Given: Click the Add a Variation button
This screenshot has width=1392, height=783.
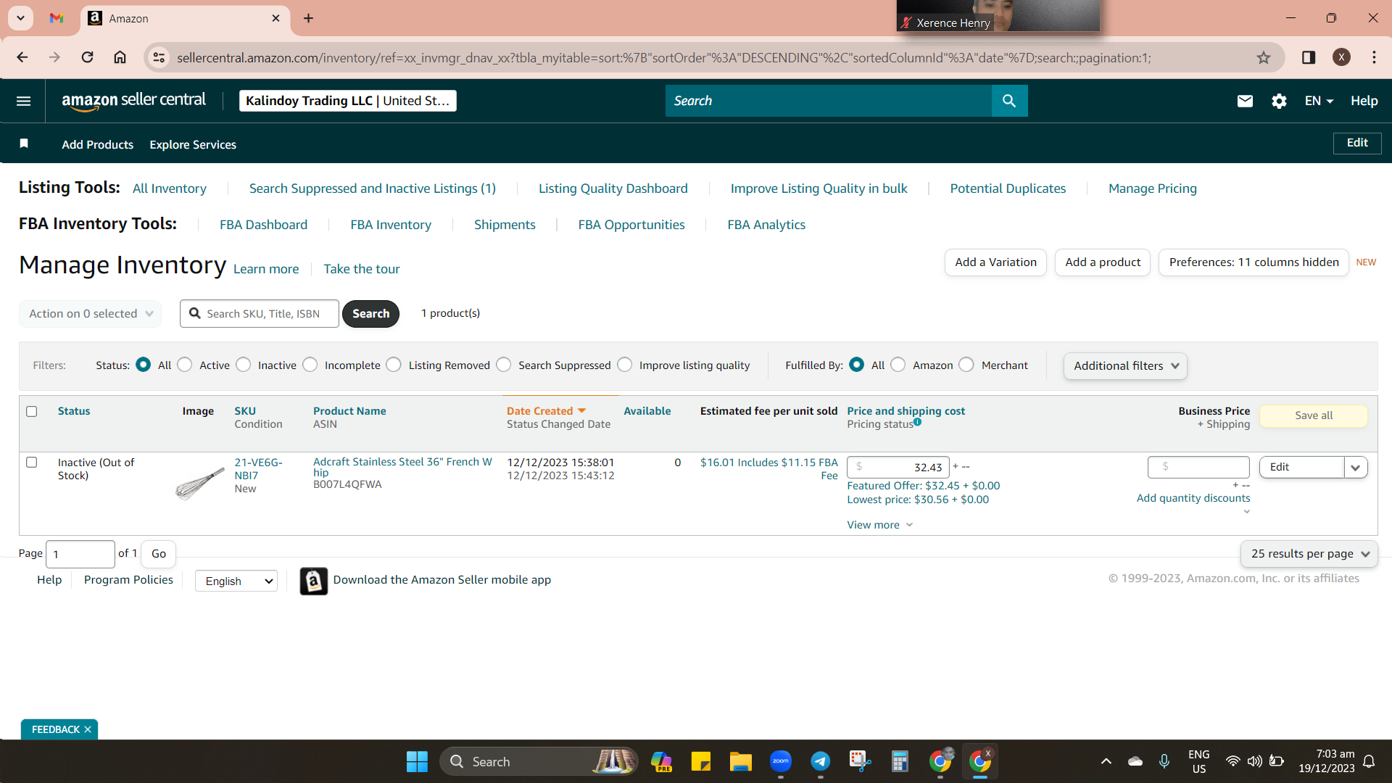Looking at the screenshot, I should point(995,262).
